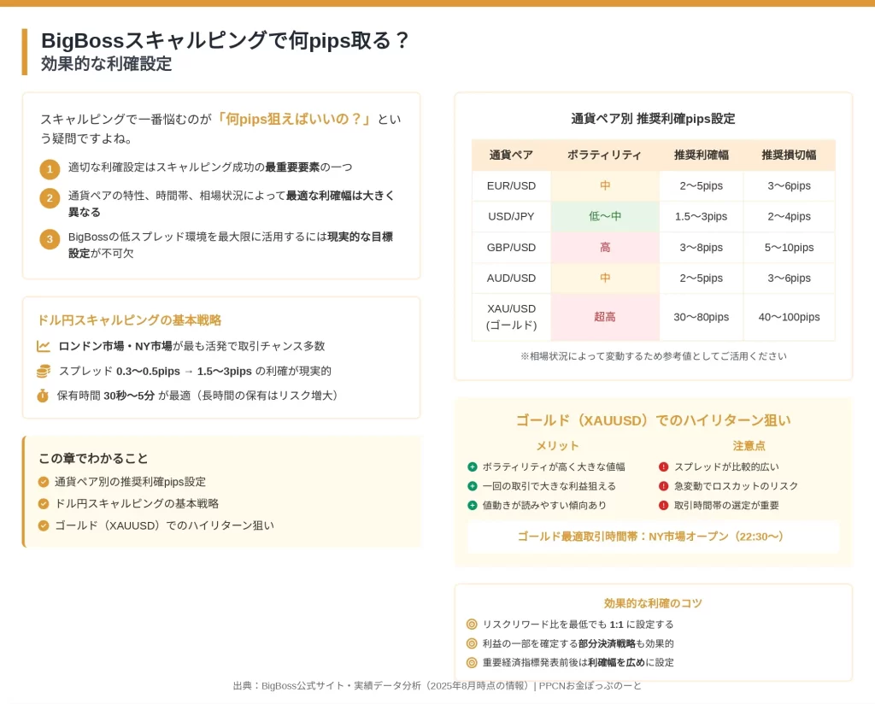Viewport: 875px width, 704px height.
Task: Click the 効果的な利確のコツ heading
Action: coord(653,603)
